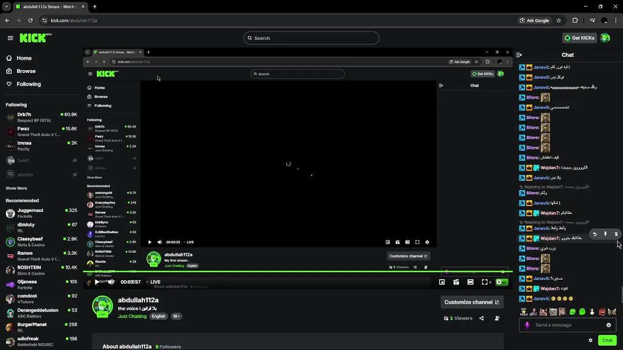Image resolution: width=623 pixels, height=350 pixels.
Task: Open the browser extensions puzzle icon
Action: (575, 20)
